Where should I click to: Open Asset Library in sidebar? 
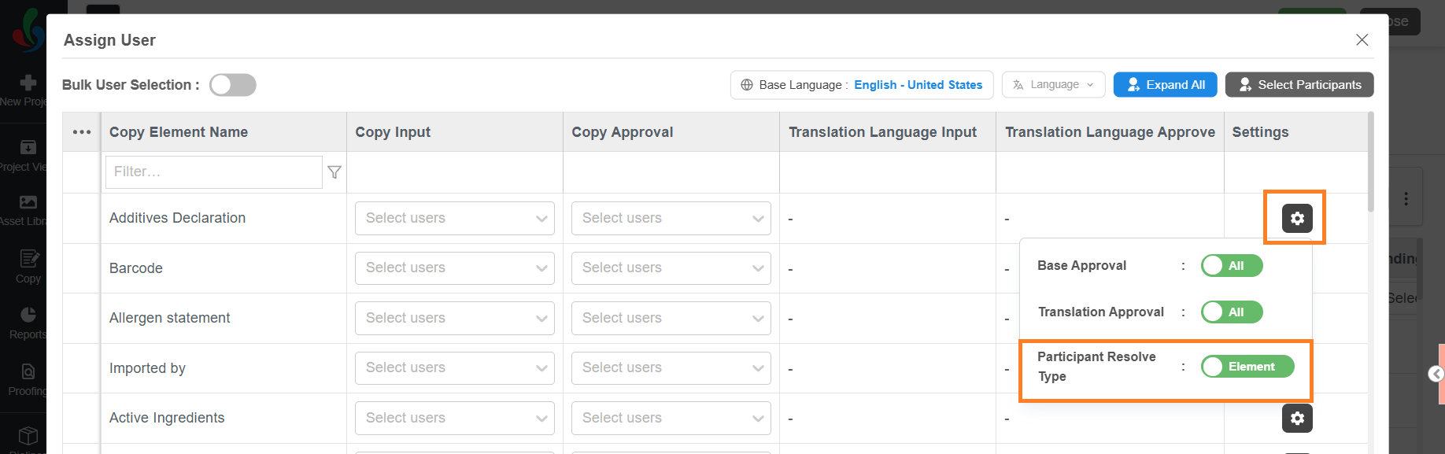[x=28, y=210]
